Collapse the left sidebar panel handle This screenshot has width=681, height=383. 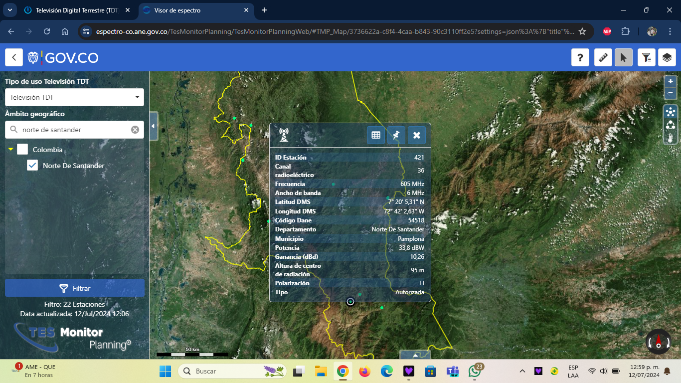153,126
